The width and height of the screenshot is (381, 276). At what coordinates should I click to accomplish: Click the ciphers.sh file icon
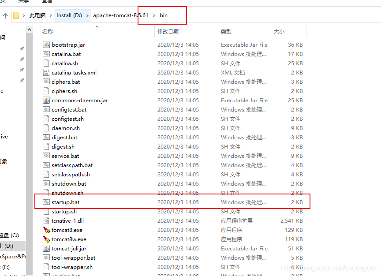(x=46, y=91)
